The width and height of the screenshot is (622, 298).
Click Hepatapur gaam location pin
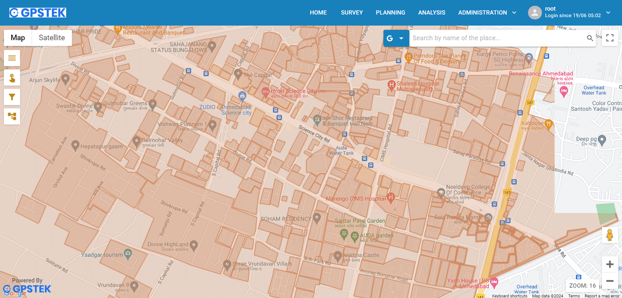point(75,145)
